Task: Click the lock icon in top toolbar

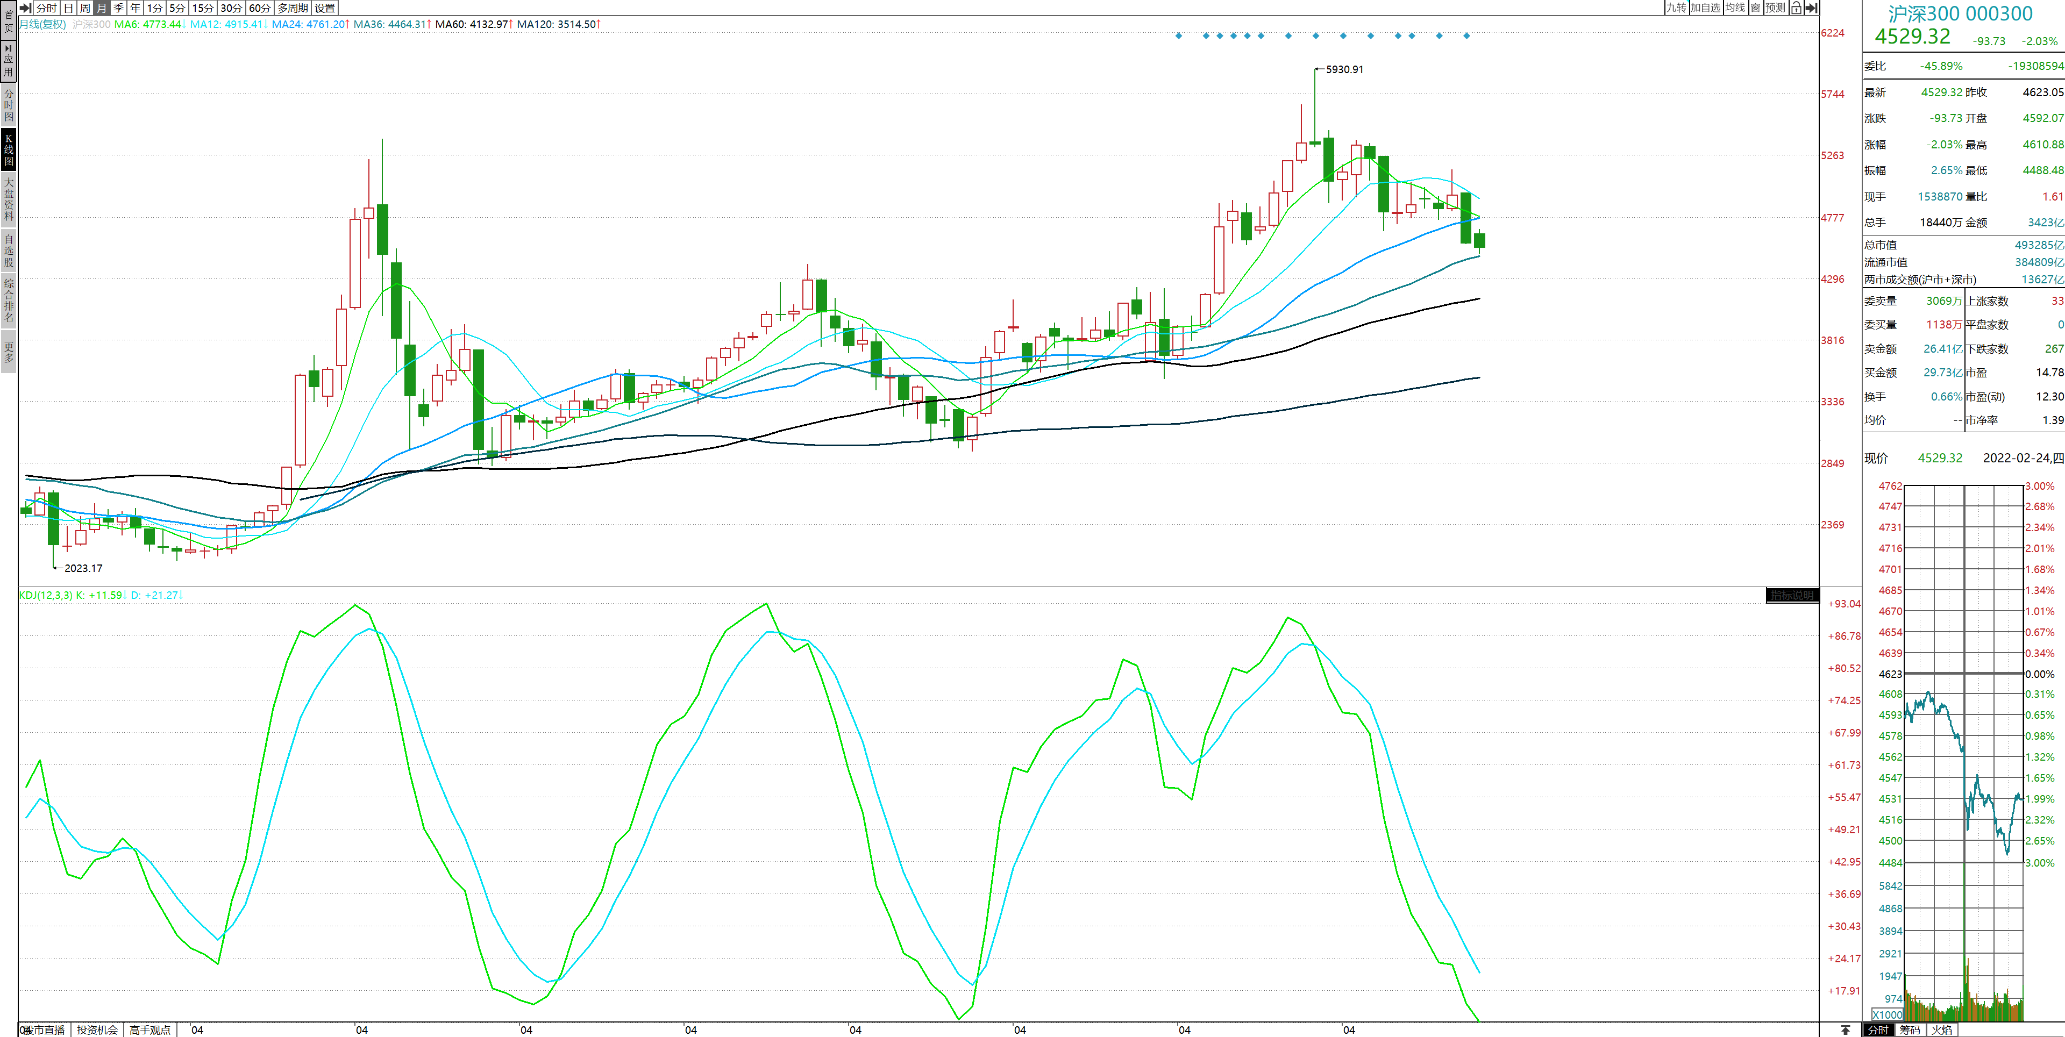Action: 1796,8
